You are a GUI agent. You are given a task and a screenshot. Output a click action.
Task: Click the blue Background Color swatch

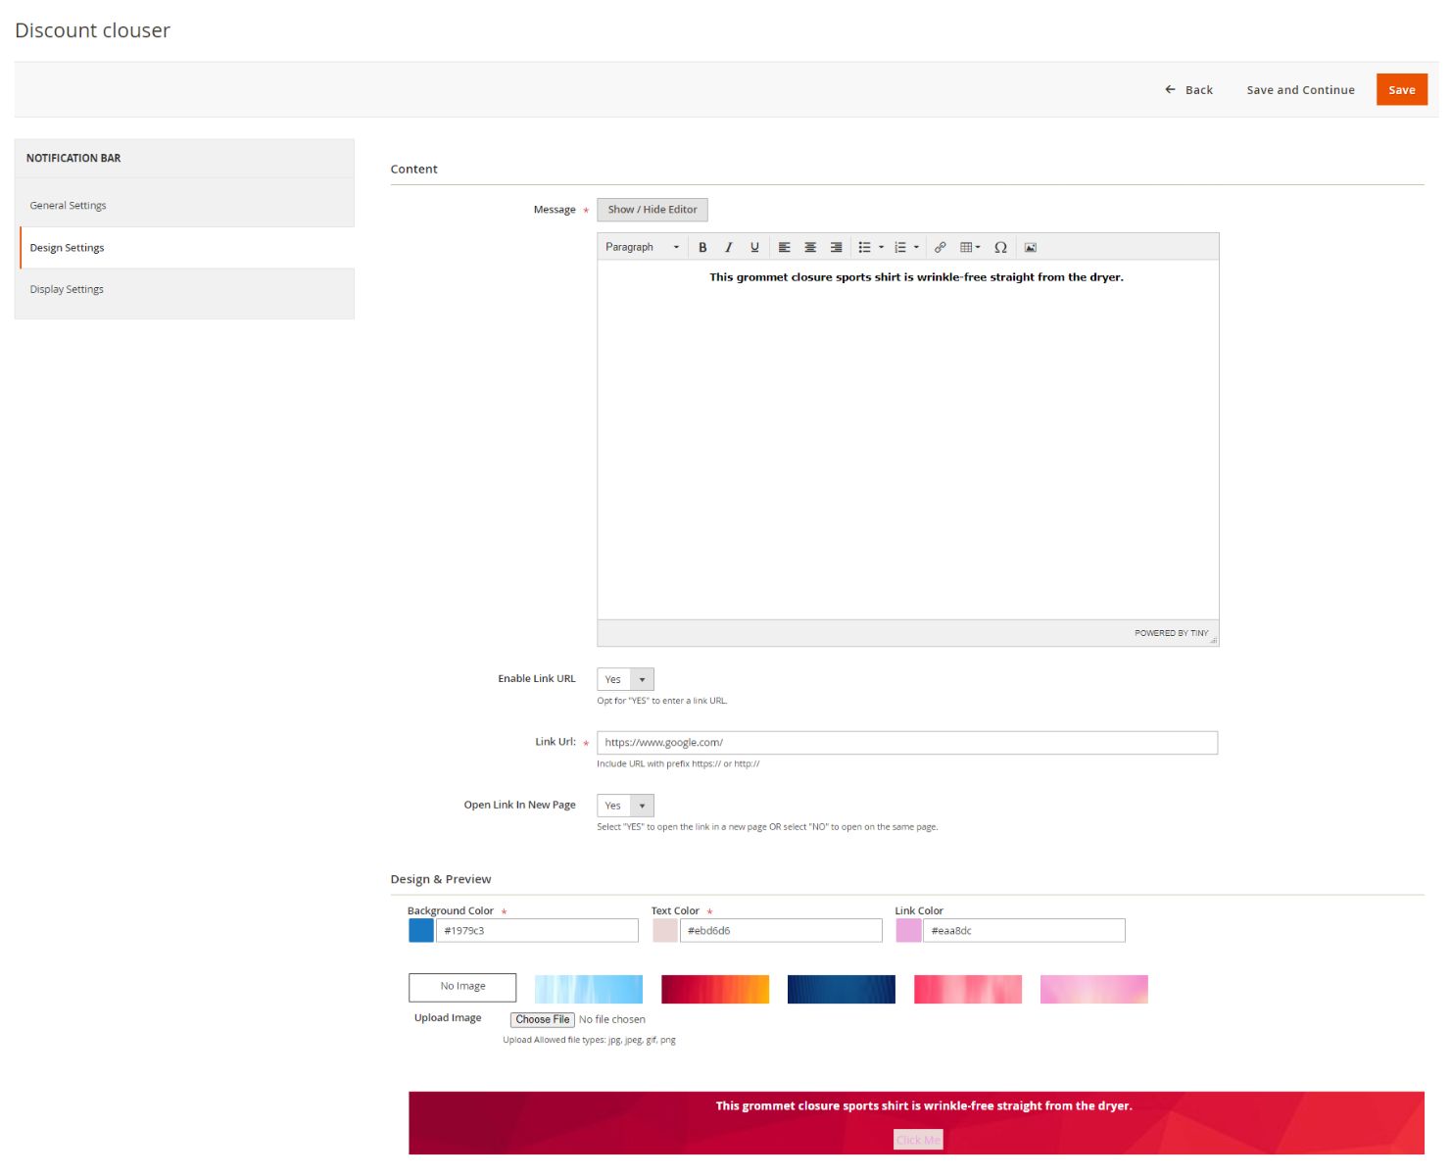(421, 931)
